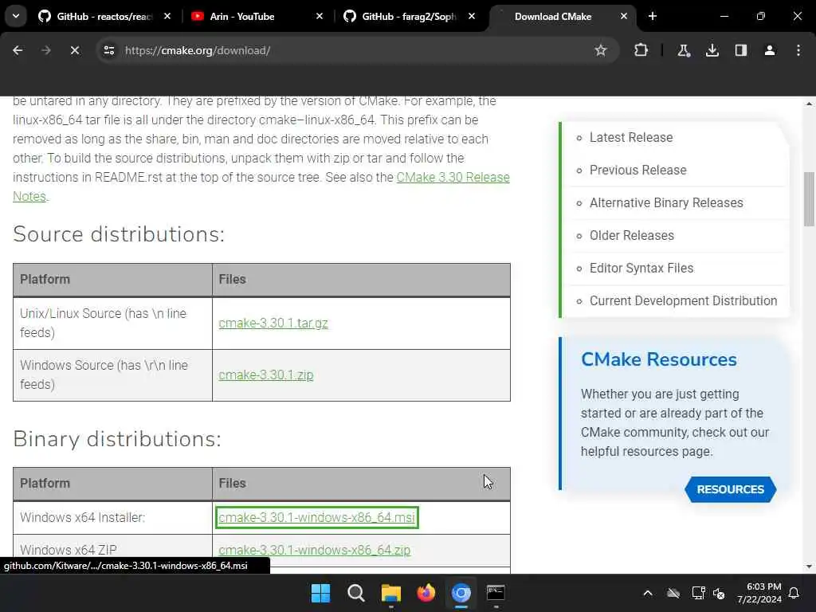Show hidden system tray icons
Screen dimensions: 816x612
pos(648,593)
